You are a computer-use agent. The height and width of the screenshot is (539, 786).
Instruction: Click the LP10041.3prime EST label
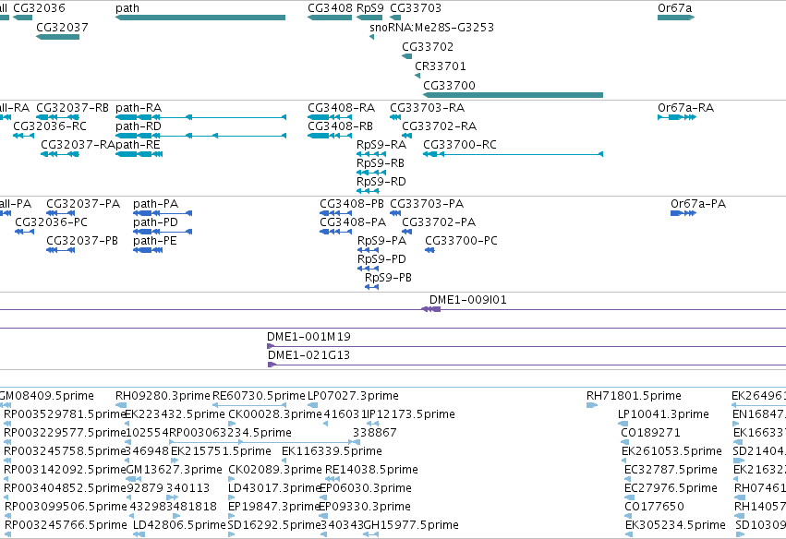(x=664, y=414)
